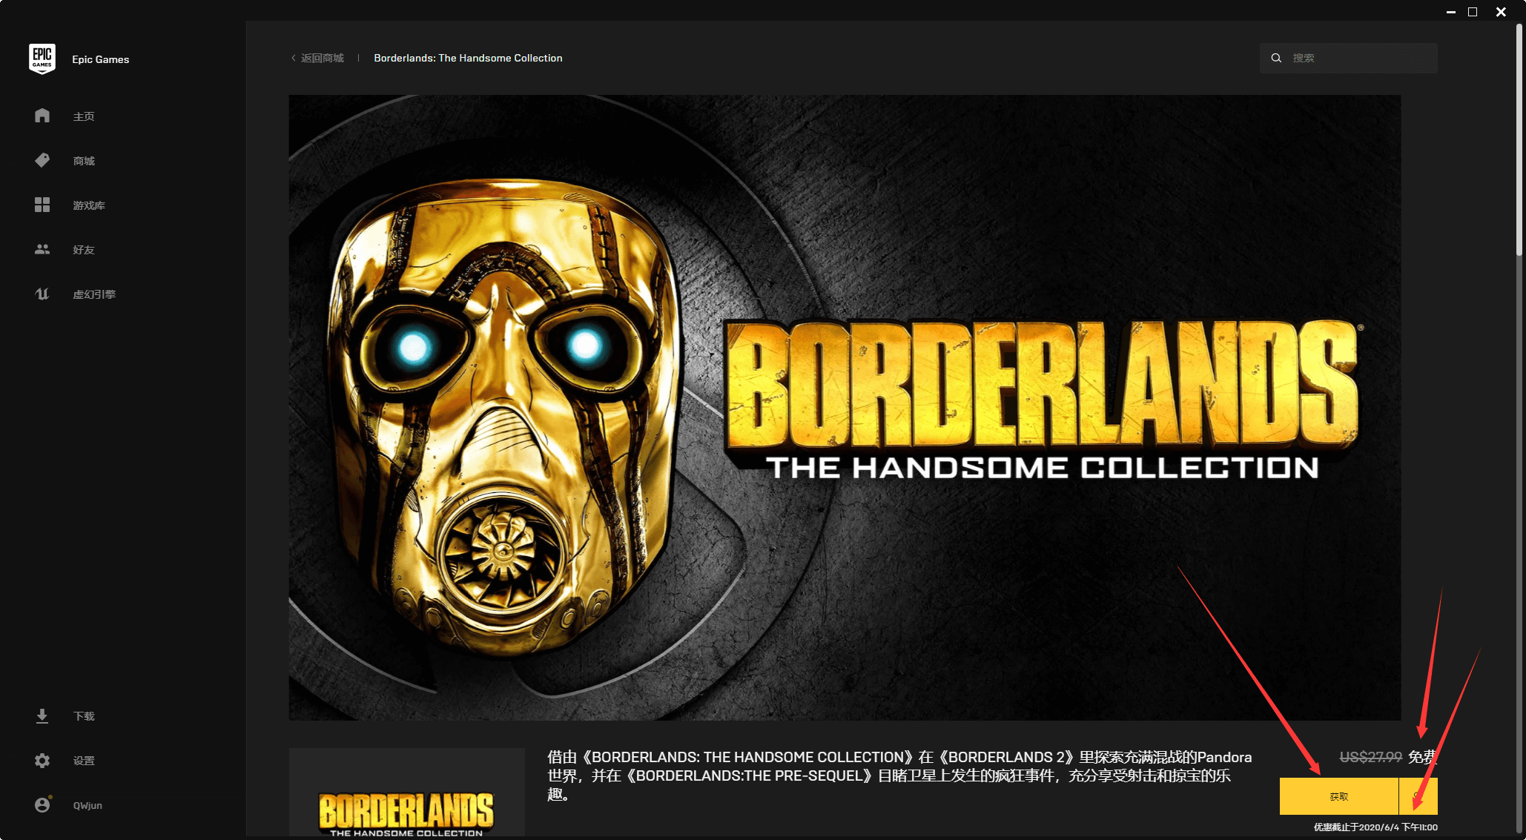Click the QWjun account avatar icon
1526x840 pixels.
click(x=42, y=804)
